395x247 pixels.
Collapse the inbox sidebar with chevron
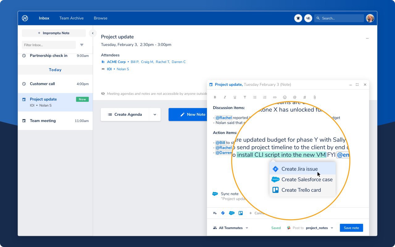pos(93,33)
